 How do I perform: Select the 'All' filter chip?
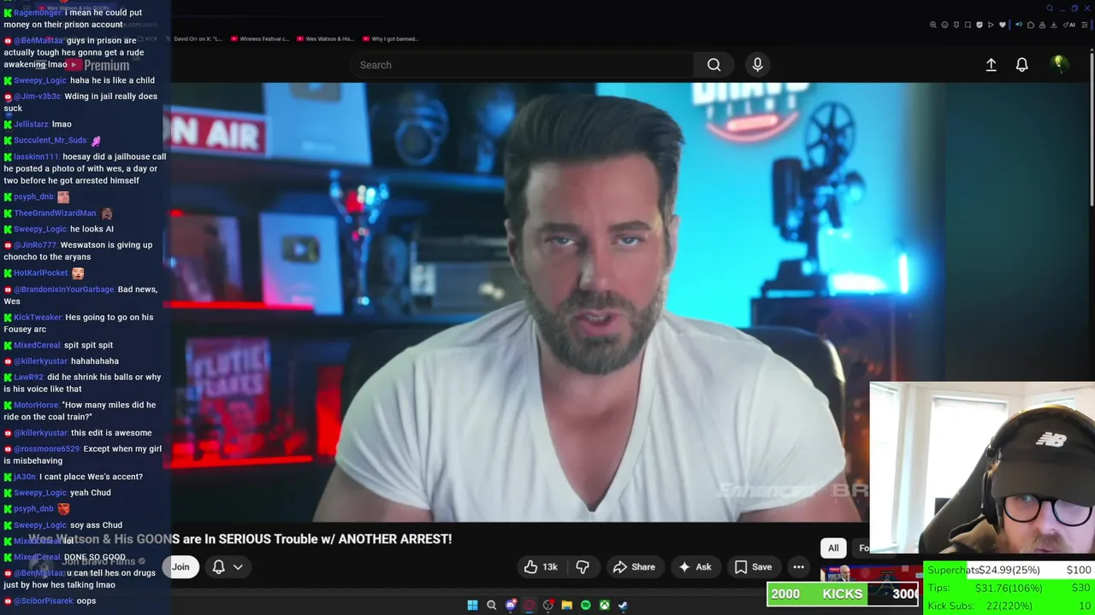[833, 548]
